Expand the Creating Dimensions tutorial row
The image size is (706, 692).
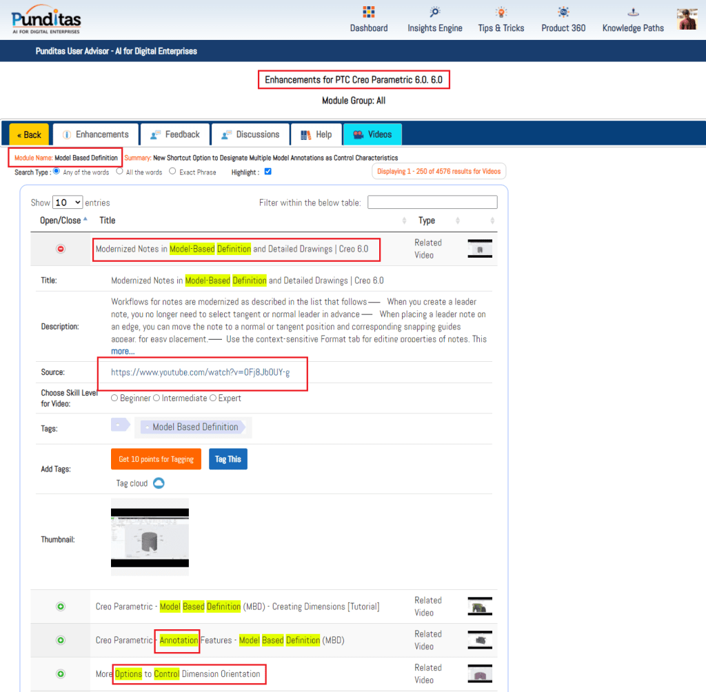[x=61, y=607]
